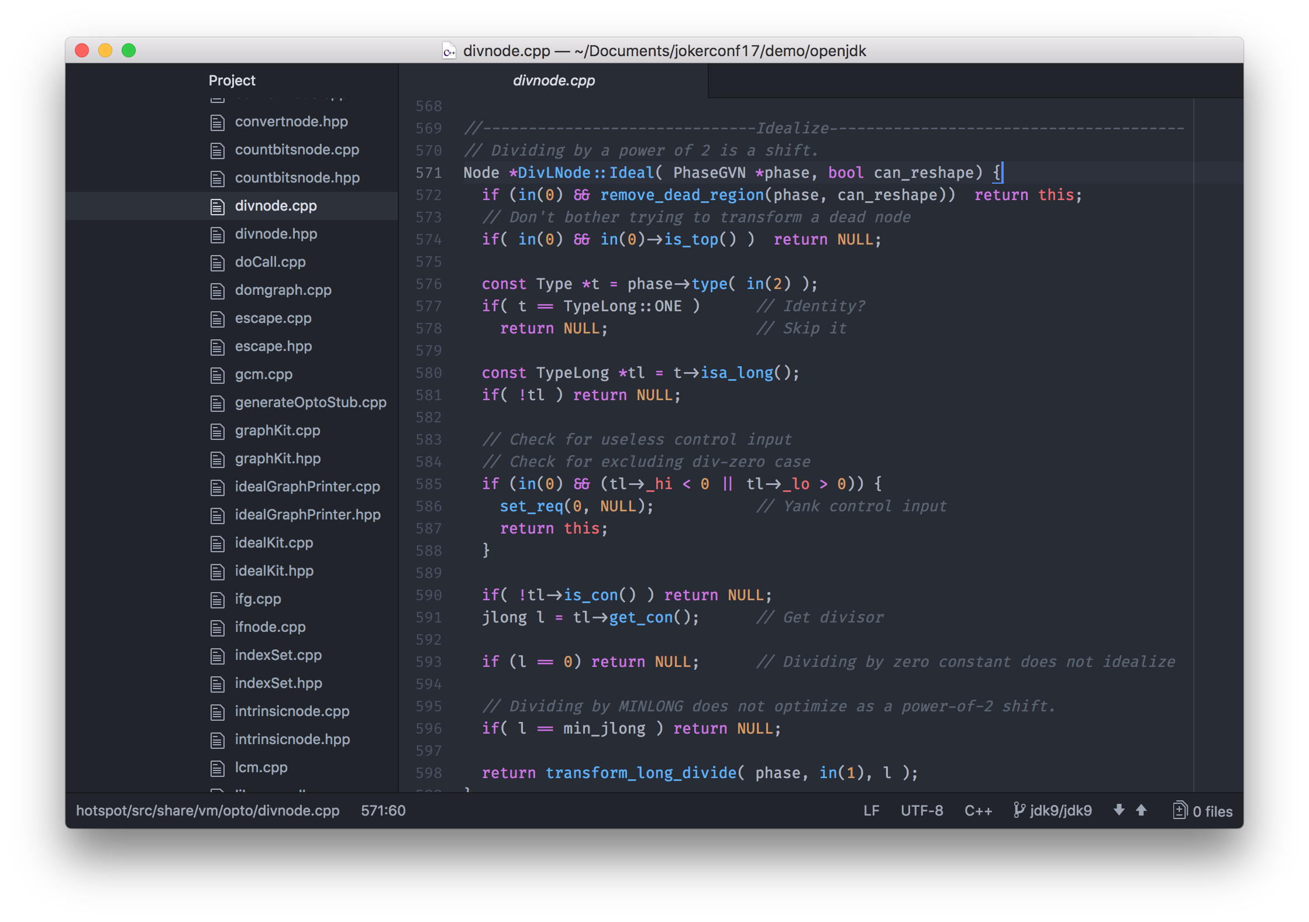The width and height of the screenshot is (1309, 922).
Task: Click the min_jlong identifier on line 596
Action: pos(604,728)
